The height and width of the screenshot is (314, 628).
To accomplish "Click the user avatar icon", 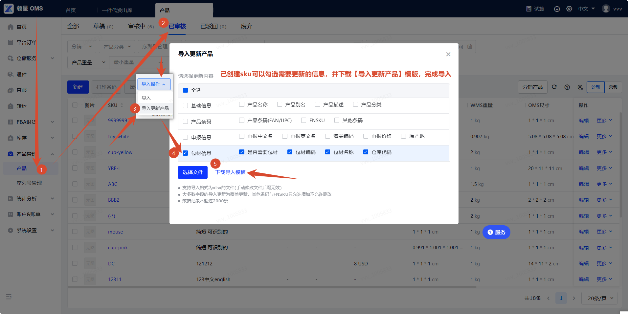I will coord(606,9).
